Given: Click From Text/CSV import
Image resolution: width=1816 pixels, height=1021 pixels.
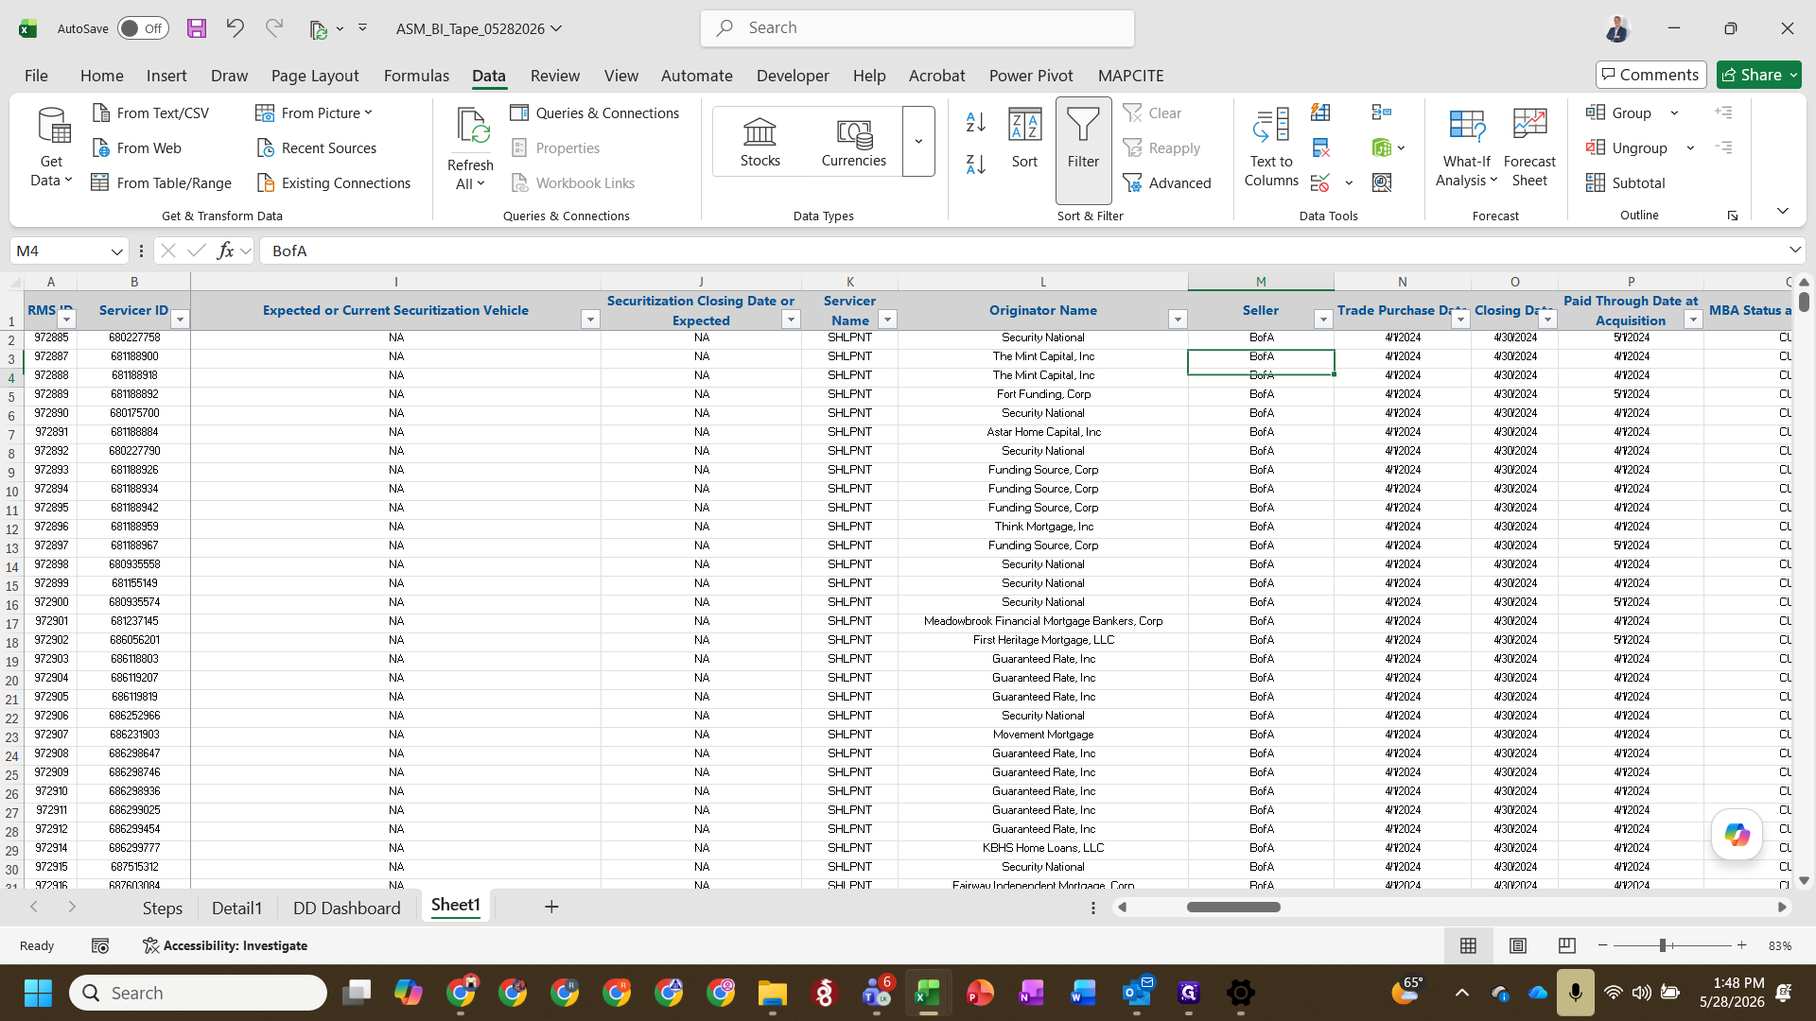Looking at the screenshot, I should pyautogui.click(x=151, y=113).
